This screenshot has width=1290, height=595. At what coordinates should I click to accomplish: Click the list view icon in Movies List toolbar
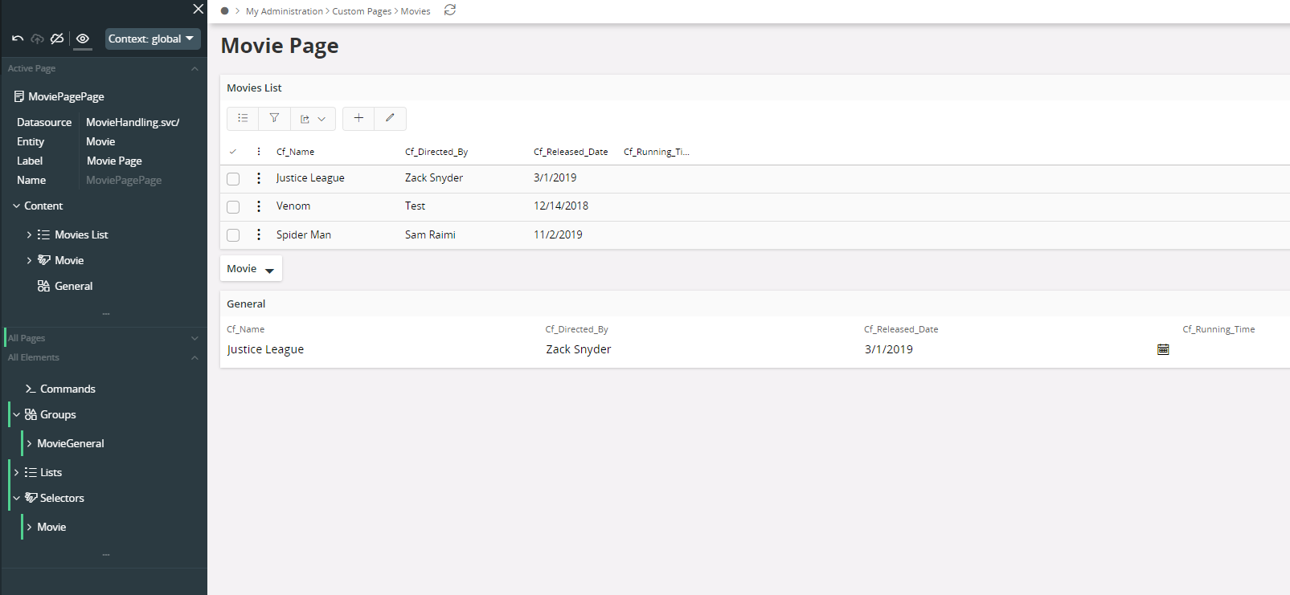coord(243,118)
